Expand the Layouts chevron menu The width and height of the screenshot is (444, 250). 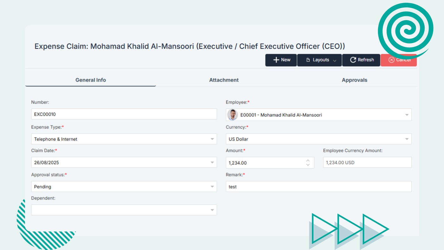pyautogui.click(x=335, y=61)
